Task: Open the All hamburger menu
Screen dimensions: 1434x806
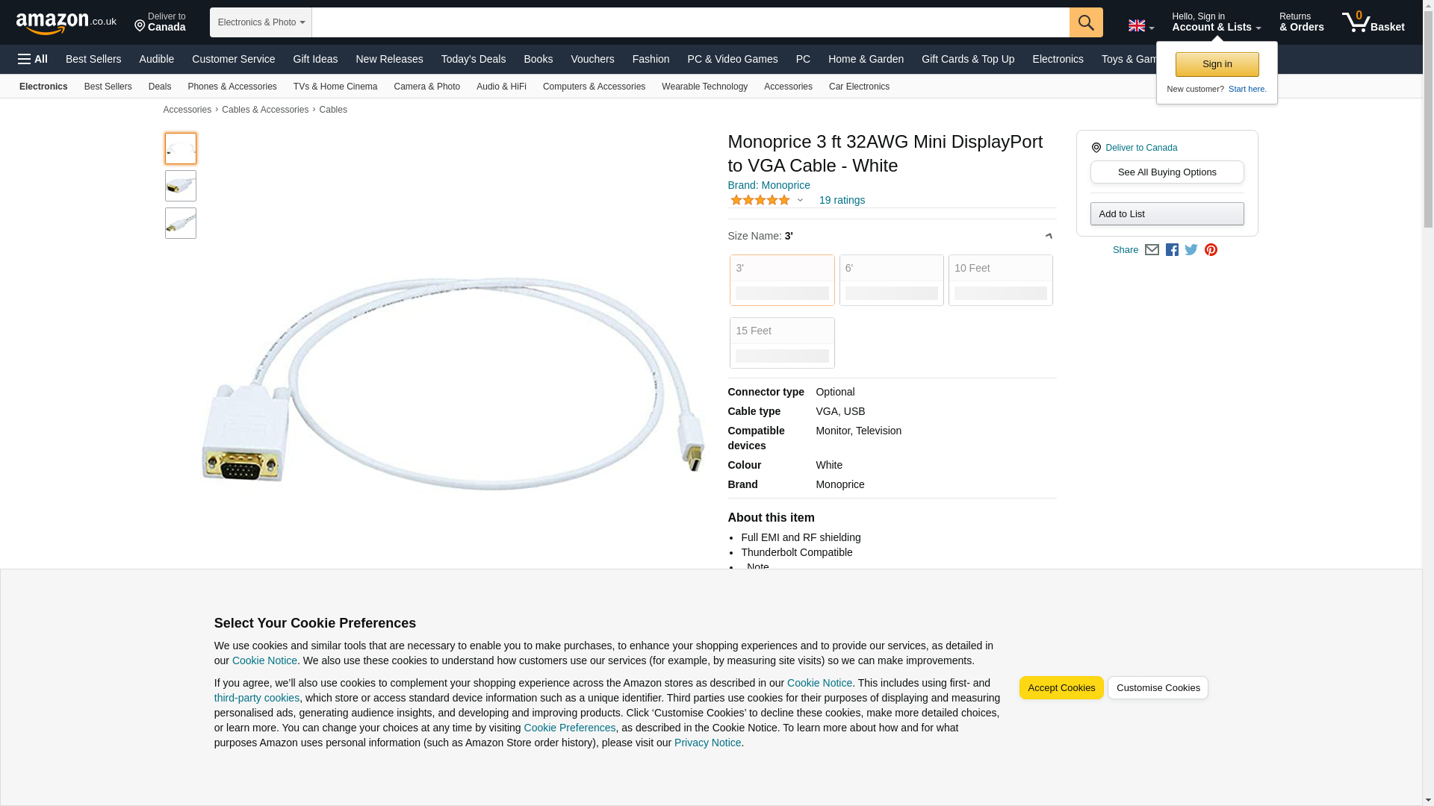Action: tap(33, 59)
